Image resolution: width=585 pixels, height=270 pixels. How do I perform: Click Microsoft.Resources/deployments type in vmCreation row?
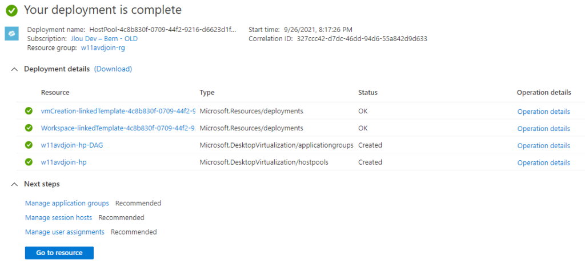click(x=251, y=111)
